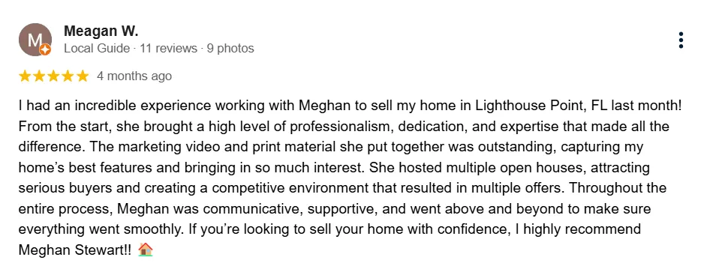Open the 11 reviews link
710x275 pixels.
pos(168,49)
